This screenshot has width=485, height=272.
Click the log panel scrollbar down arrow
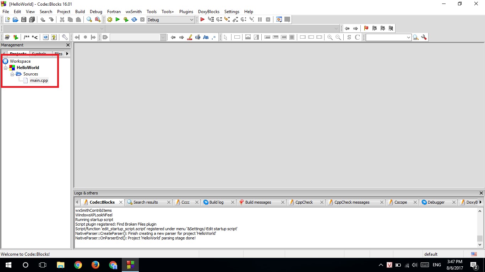(x=480, y=244)
